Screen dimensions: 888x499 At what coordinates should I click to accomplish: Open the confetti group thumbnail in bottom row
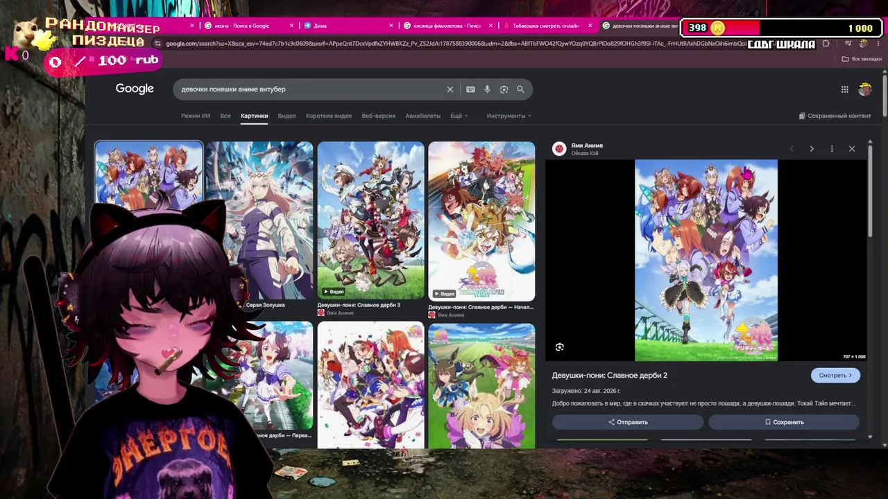(x=370, y=386)
